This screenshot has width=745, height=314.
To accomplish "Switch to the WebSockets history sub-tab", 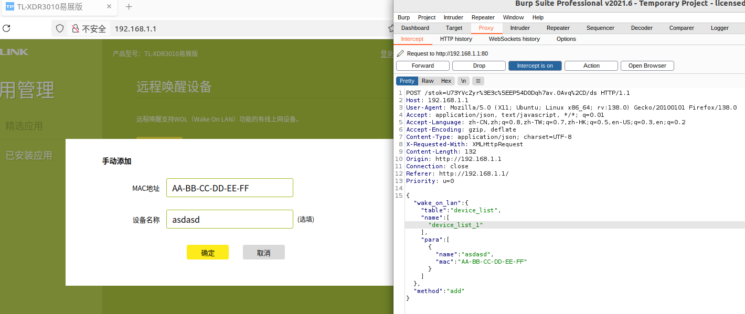I will click(514, 39).
